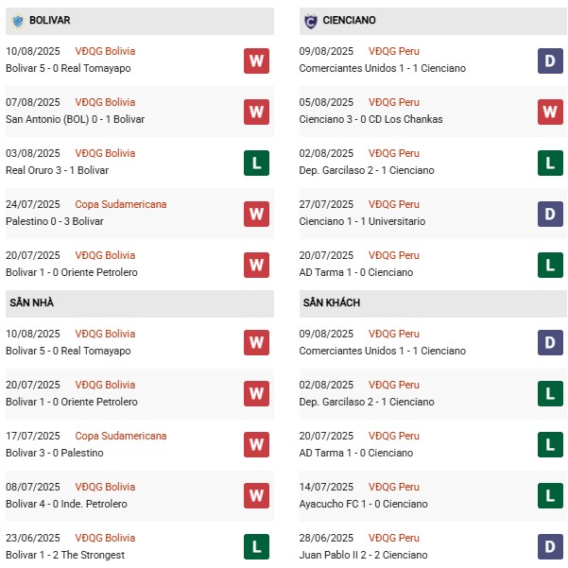Click the BOLIVAR team header
The height and width of the screenshot is (568, 568).
(x=50, y=20)
